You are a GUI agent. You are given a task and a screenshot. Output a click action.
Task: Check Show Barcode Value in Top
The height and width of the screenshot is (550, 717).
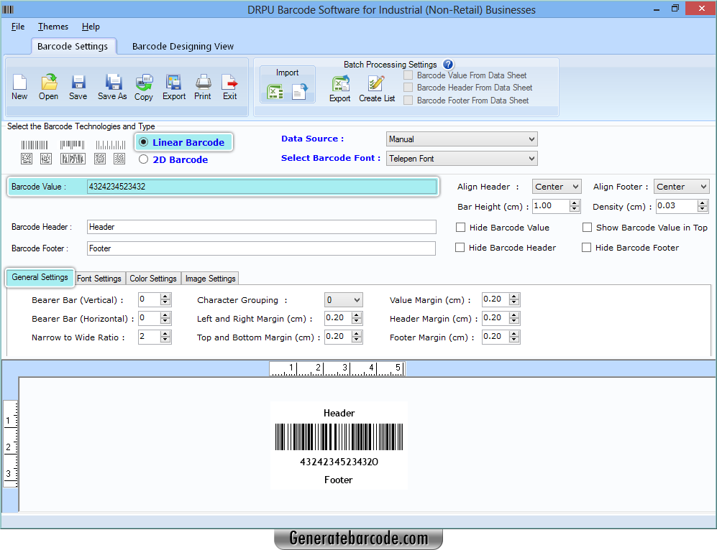tap(587, 227)
